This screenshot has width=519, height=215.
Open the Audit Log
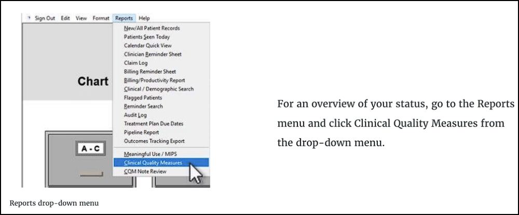click(135, 115)
